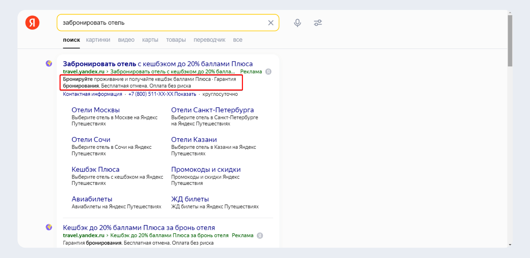
Task: Activate voice search microphone icon
Action: [297, 23]
